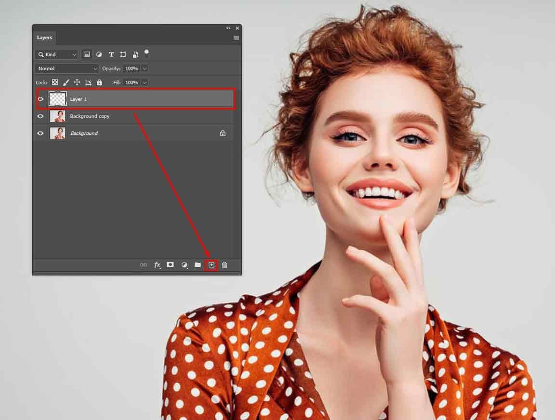Image resolution: width=555 pixels, height=420 pixels.
Task: Click the Fill 100% field
Action: point(132,82)
